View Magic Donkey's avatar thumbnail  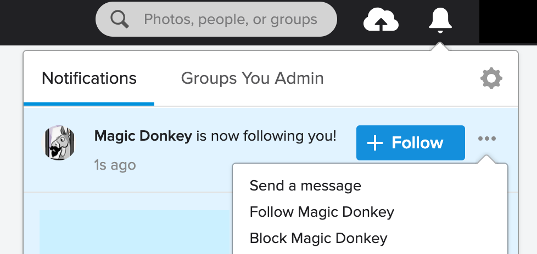pos(59,143)
